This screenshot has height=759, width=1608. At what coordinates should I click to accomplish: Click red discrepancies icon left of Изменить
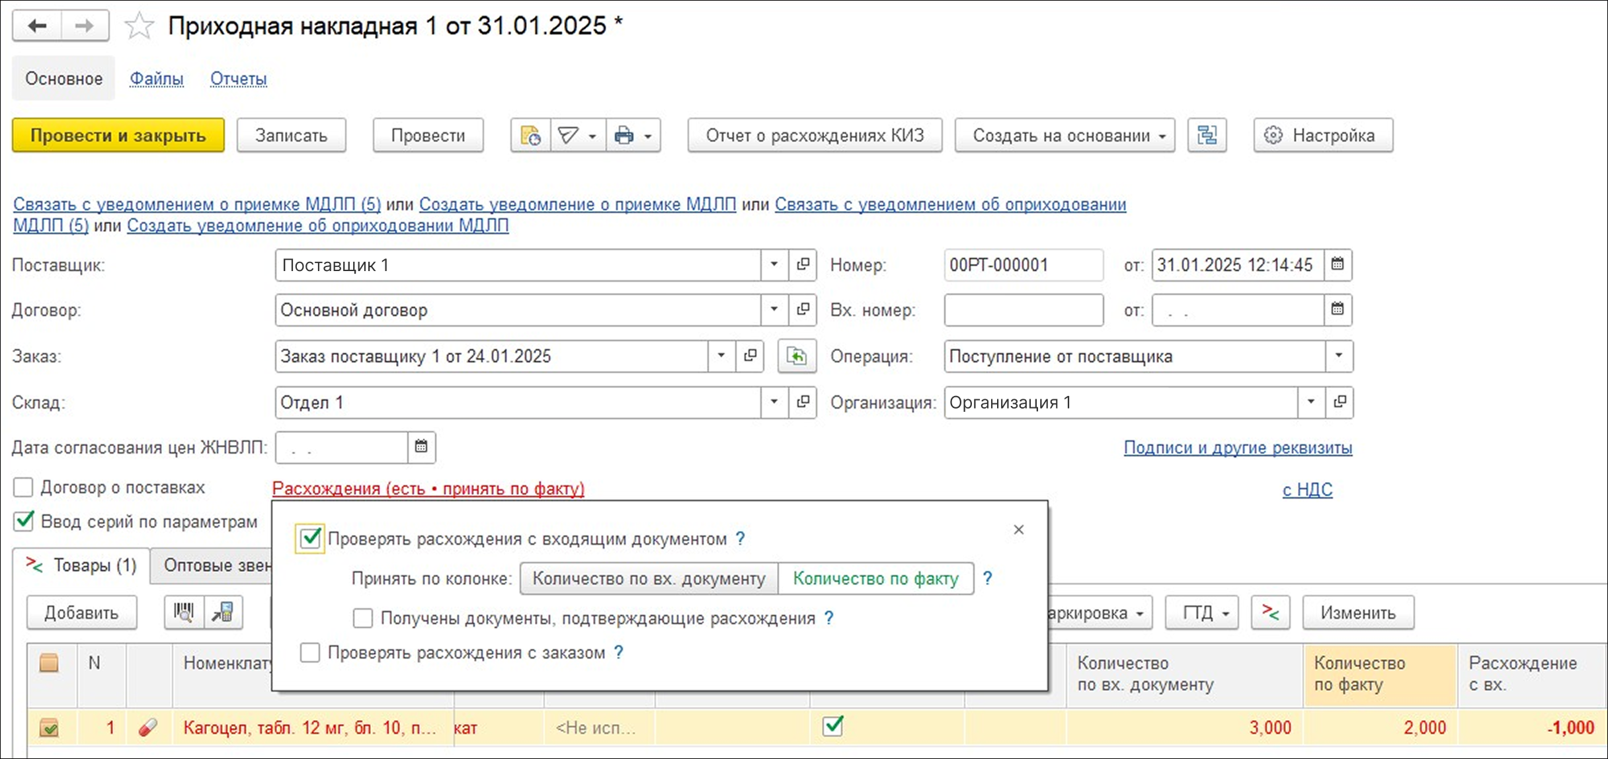[x=1270, y=612]
